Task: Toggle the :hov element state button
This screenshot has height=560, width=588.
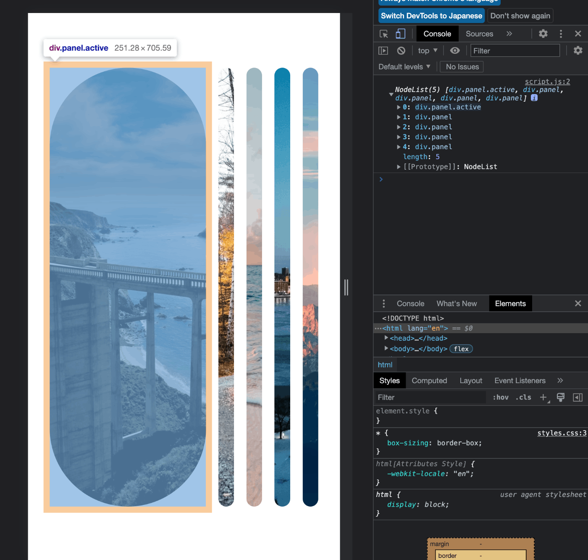Action: tap(501, 397)
